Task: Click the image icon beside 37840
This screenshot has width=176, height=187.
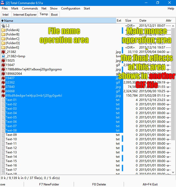Action: point(3,87)
